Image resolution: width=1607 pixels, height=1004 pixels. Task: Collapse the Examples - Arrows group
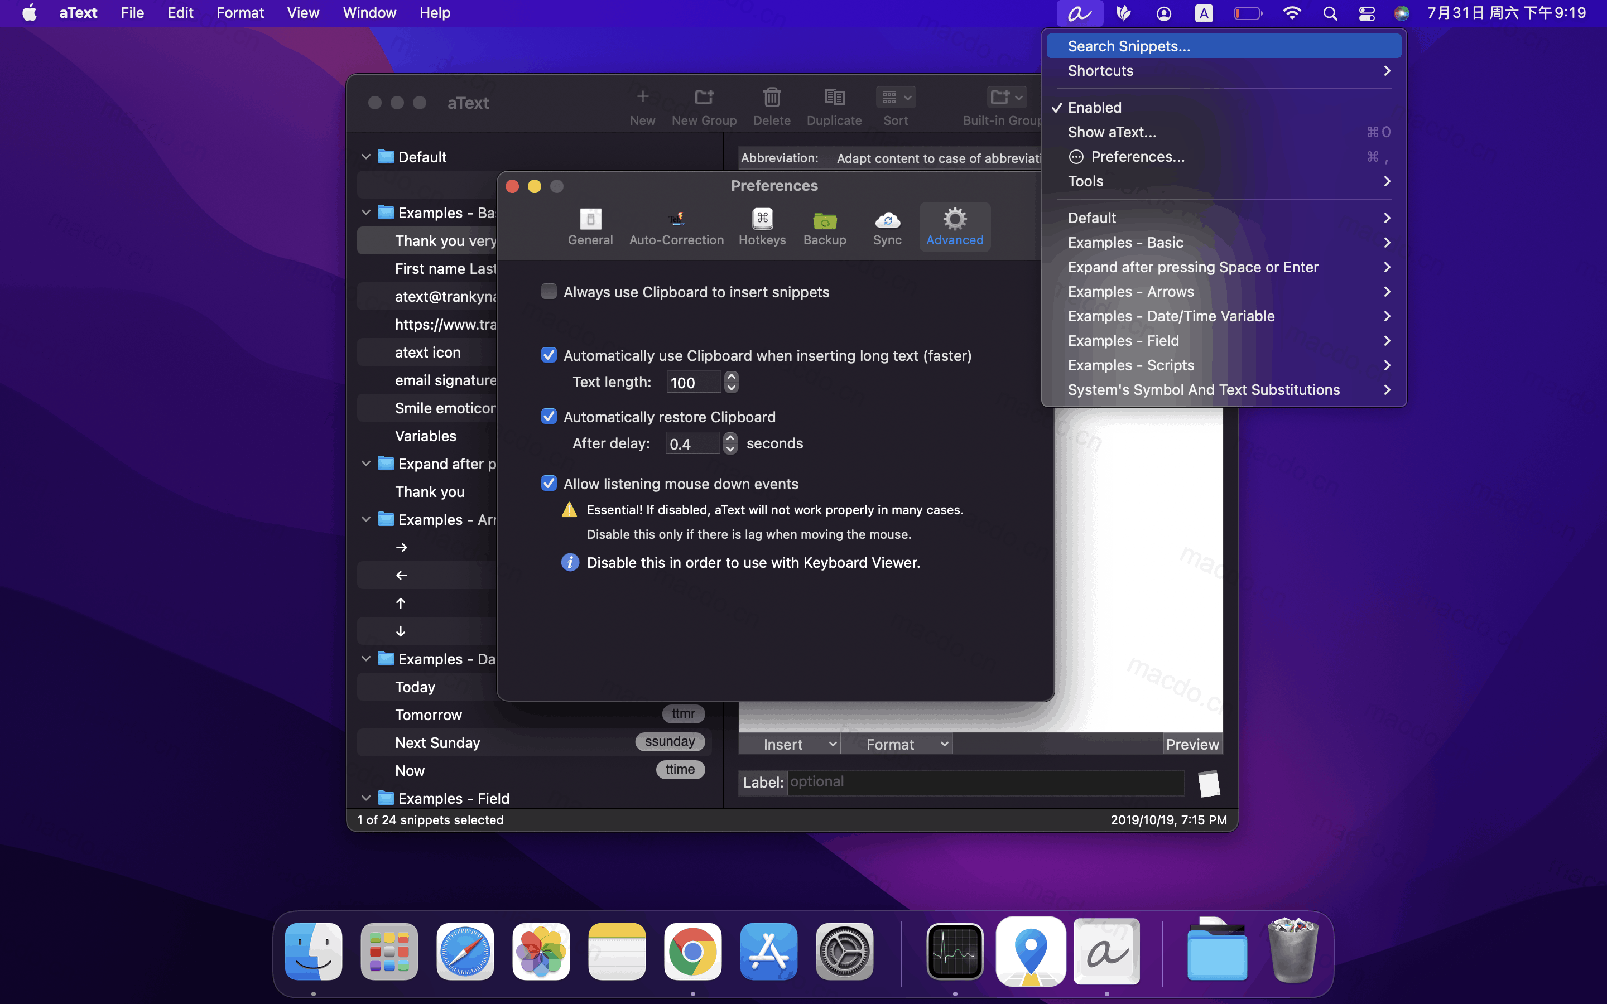click(365, 519)
